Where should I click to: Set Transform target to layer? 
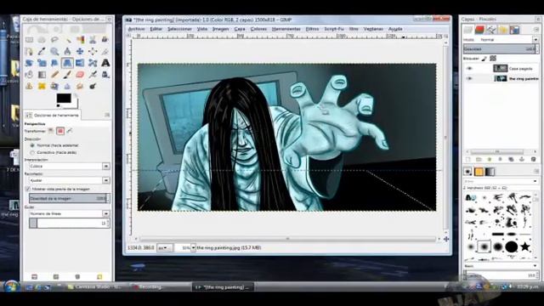pos(51,131)
